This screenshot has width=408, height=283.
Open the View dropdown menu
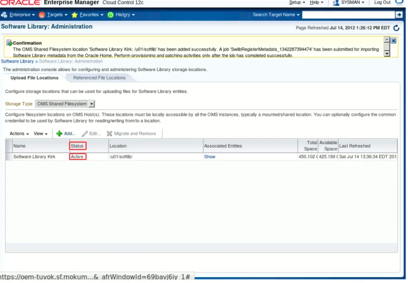tap(41, 134)
